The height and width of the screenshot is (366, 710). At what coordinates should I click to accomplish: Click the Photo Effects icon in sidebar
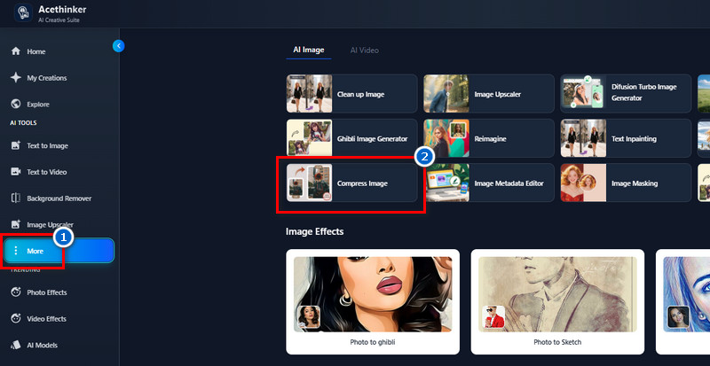(16, 292)
